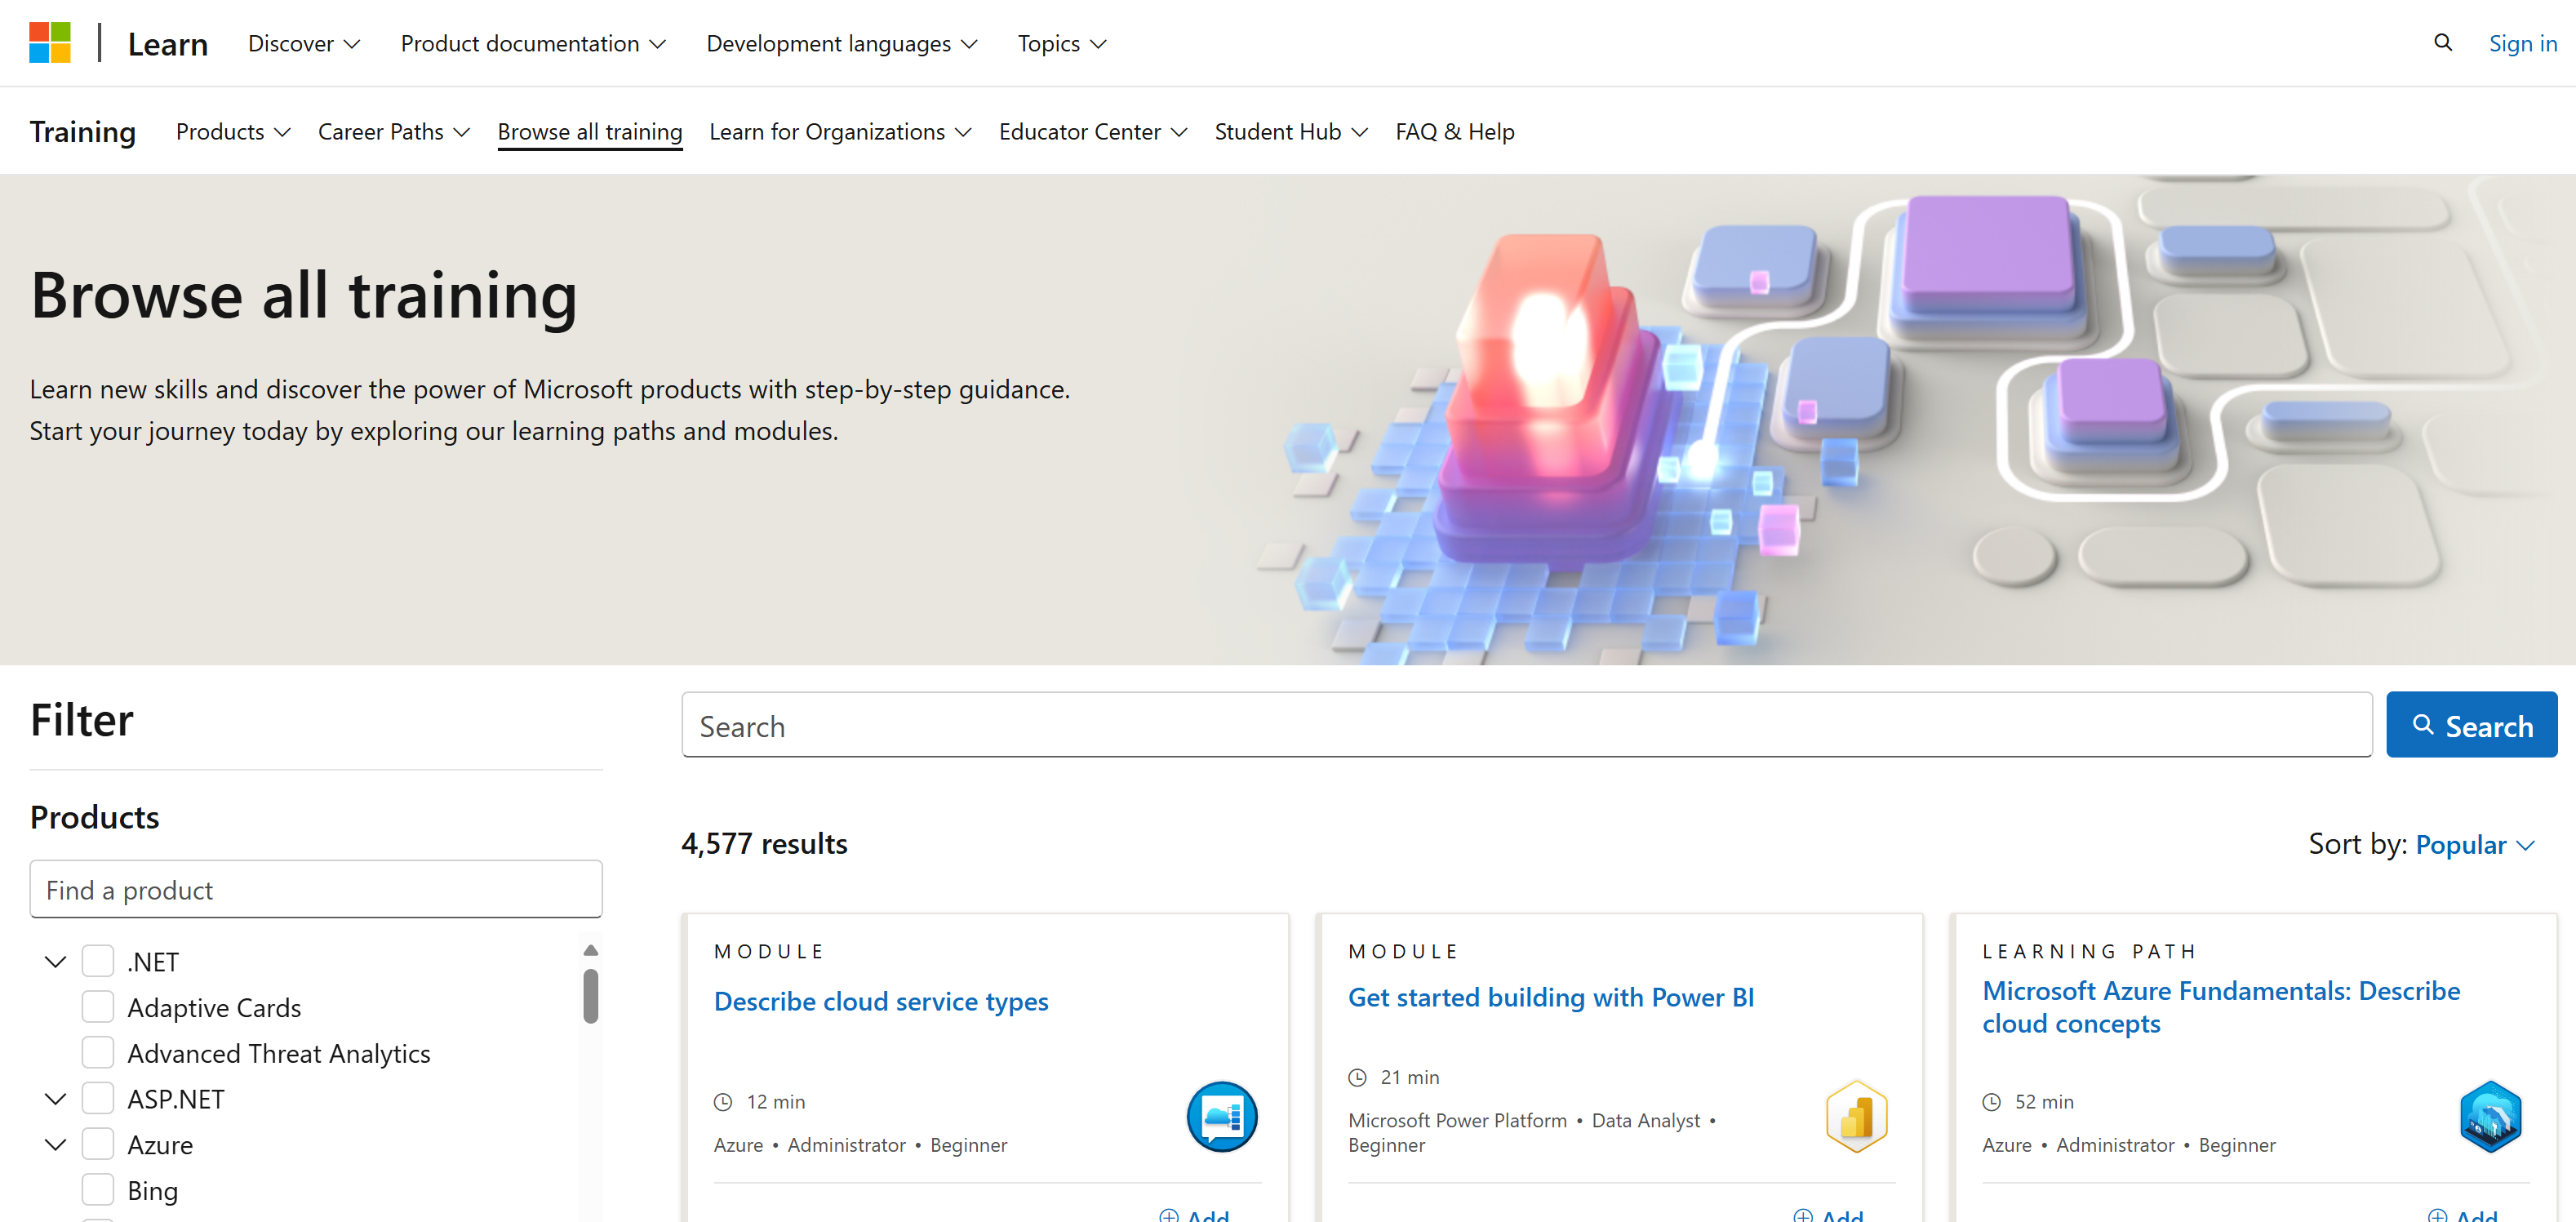The image size is (2576, 1222).
Task: Open the Product documentation menu
Action: (x=533, y=44)
